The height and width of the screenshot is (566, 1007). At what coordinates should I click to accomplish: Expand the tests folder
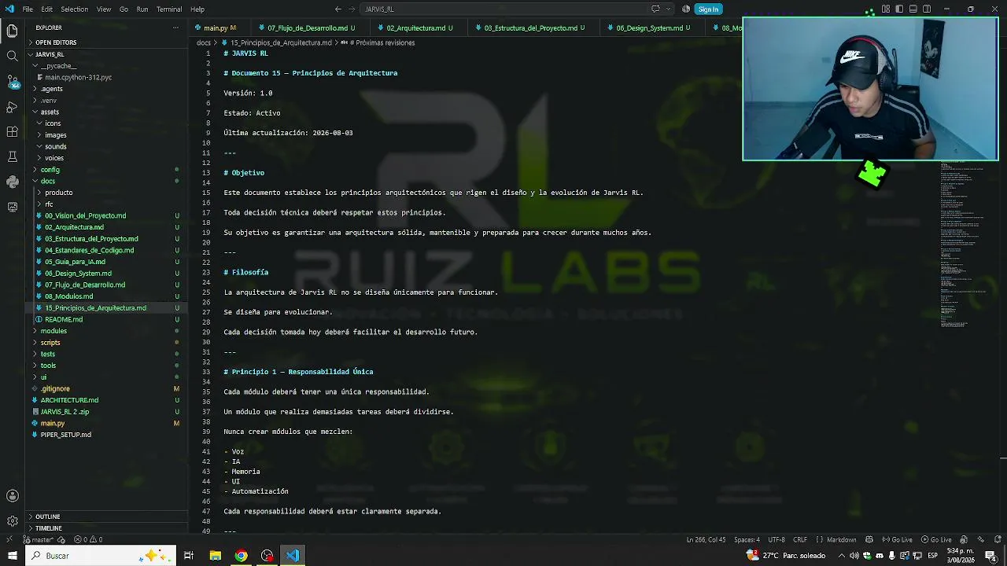tap(106, 354)
